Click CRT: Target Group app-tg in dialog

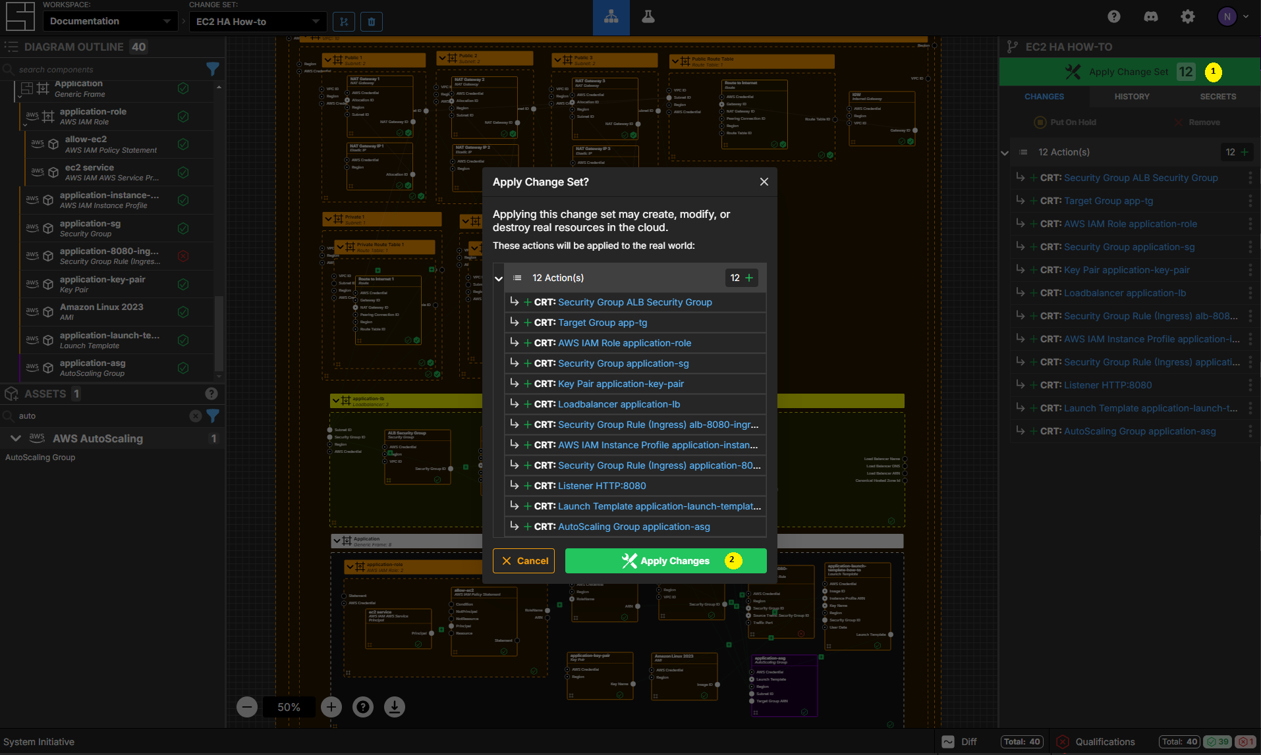point(635,323)
